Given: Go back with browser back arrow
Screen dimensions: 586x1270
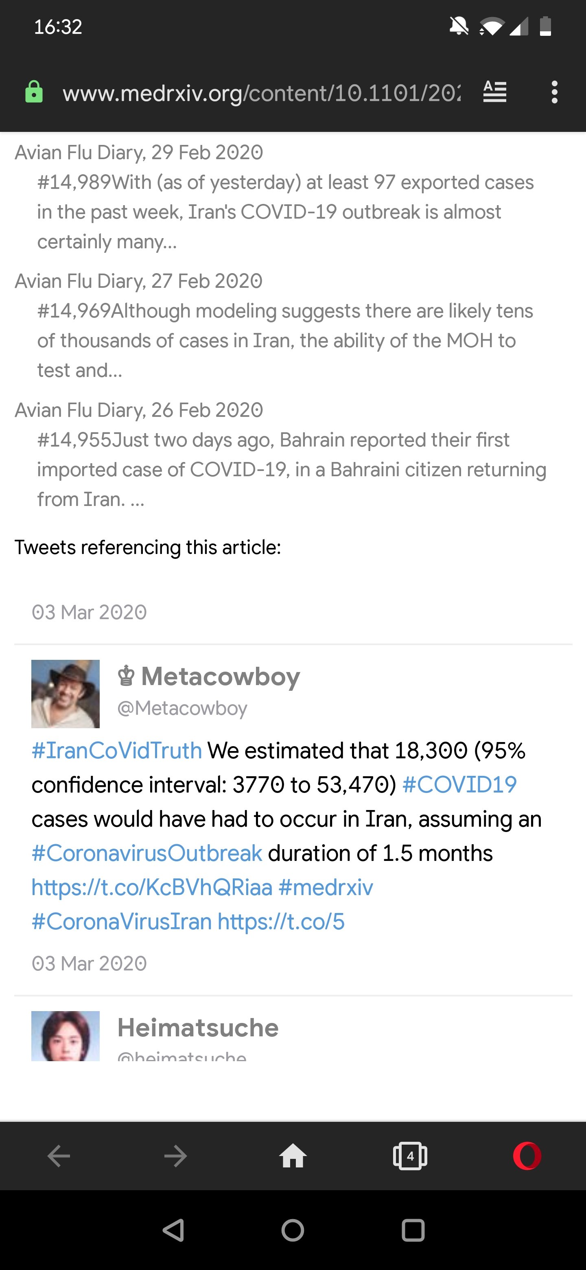Looking at the screenshot, I should pyautogui.click(x=59, y=1156).
